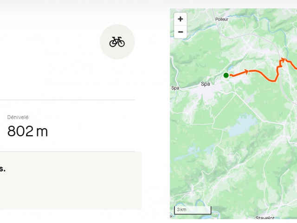This screenshot has width=297, height=223.
Task: Zoom in on the map
Action: click(181, 20)
